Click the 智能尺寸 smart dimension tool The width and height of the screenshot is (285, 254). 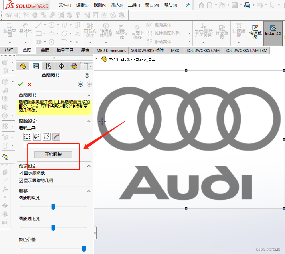pos(25,30)
